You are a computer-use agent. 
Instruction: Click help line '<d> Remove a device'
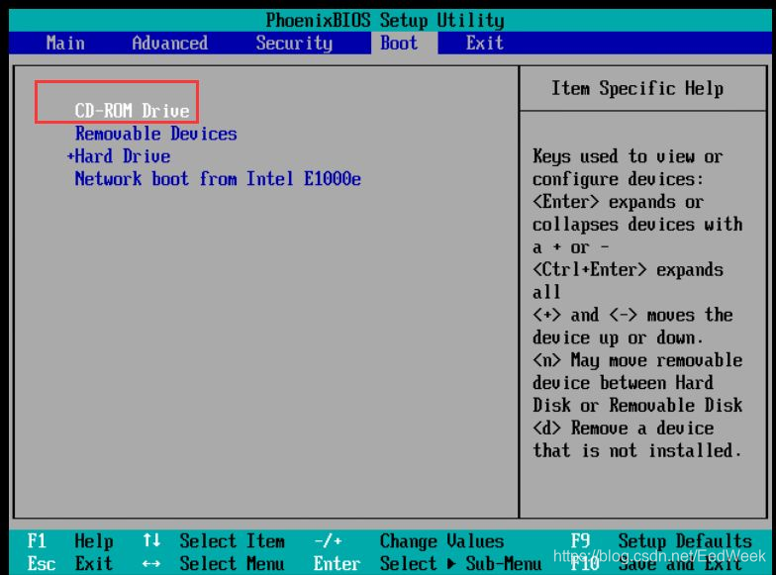[623, 428]
